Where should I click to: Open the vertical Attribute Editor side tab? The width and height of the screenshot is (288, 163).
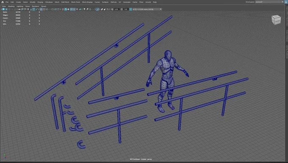click(287, 36)
